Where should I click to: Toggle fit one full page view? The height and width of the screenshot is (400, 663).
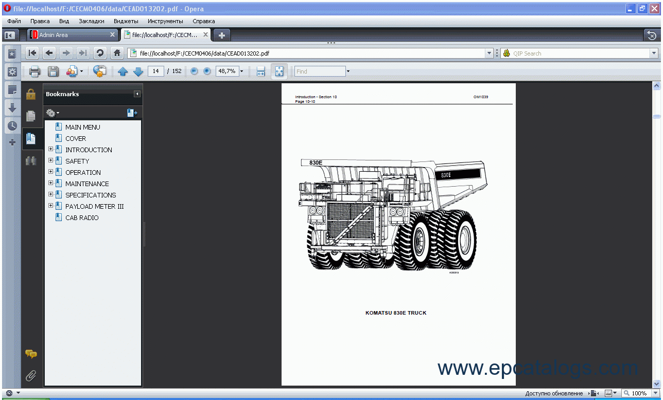click(x=278, y=71)
